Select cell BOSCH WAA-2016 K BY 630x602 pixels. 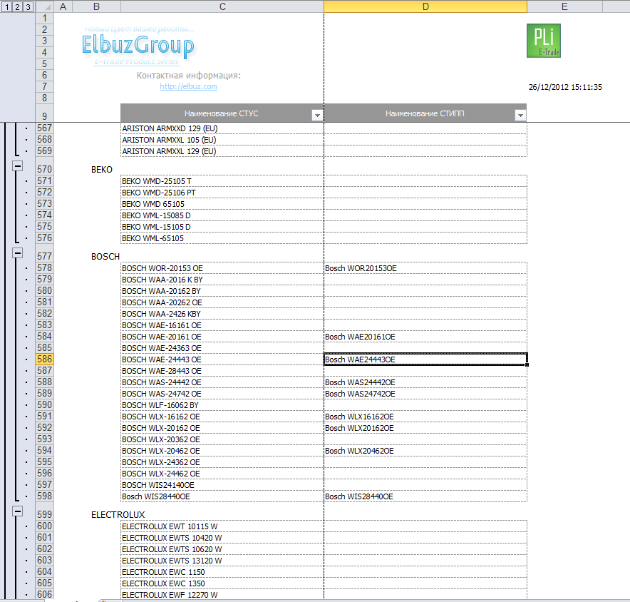tap(222, 280)
